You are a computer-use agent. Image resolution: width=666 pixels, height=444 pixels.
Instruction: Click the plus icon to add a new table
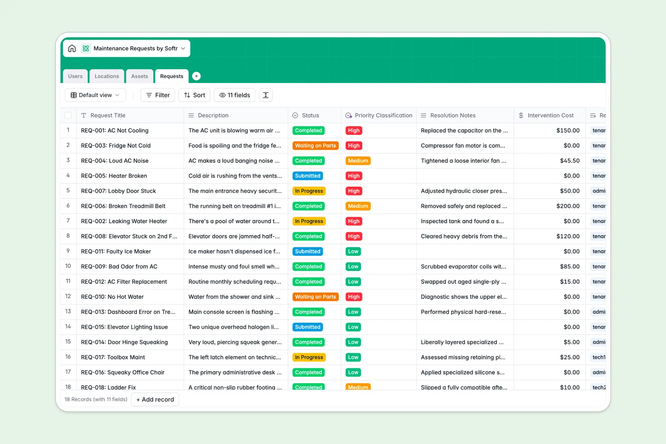point(196,76)
